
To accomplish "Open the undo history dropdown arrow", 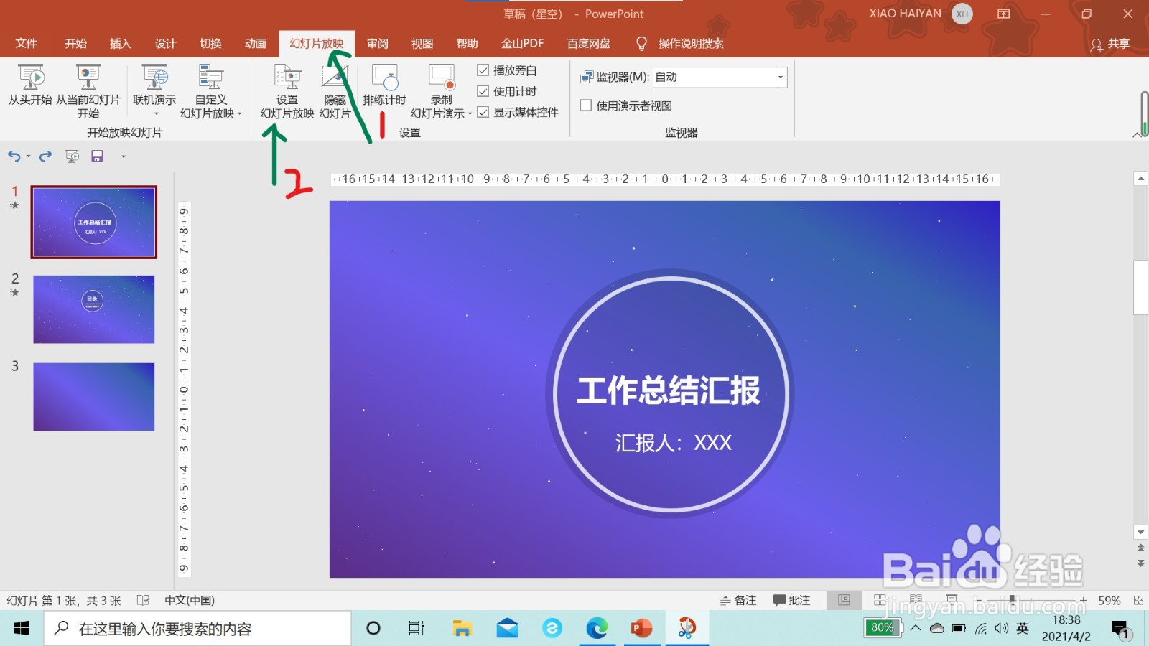I will (x=27, y=156).
